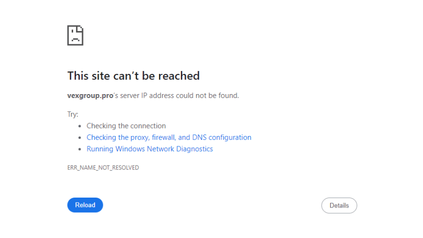Click the "This site can't be reached" heading

133,76
